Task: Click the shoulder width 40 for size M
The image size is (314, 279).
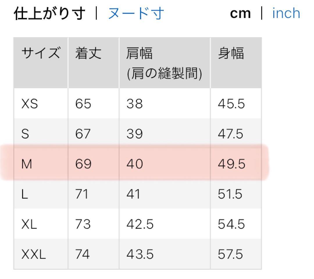Action: (x=135, y=164)
